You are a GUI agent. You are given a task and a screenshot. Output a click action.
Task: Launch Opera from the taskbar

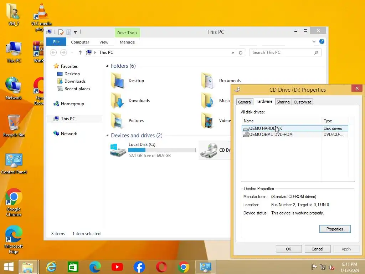click(x=161, y=267)
